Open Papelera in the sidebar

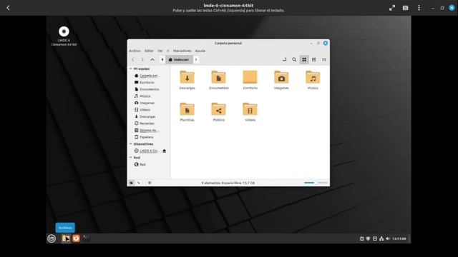[x=149, y=137]
